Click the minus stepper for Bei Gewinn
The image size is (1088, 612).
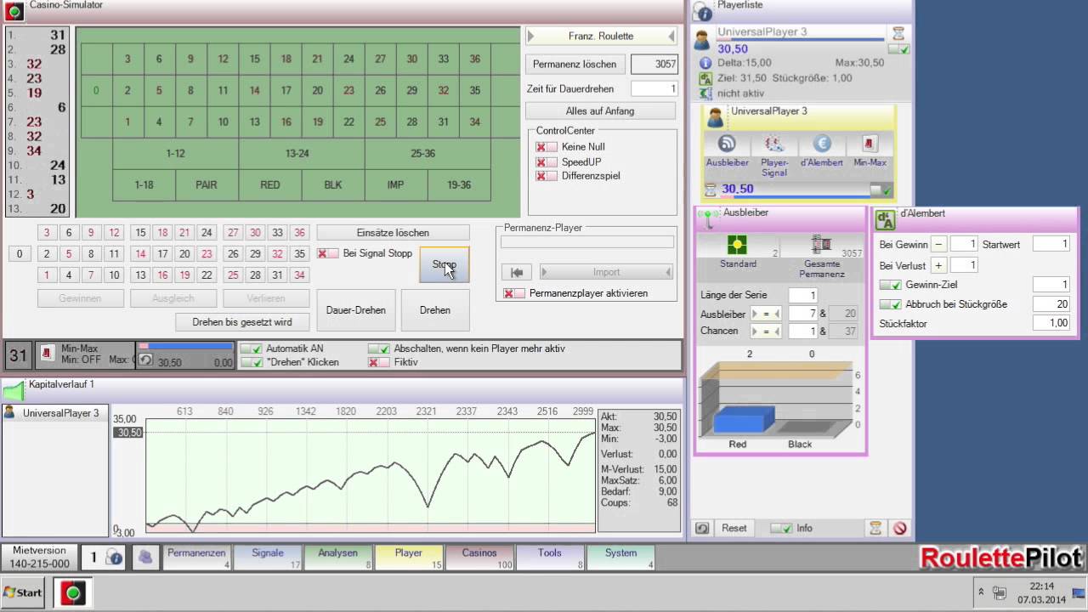pos(938,245)
